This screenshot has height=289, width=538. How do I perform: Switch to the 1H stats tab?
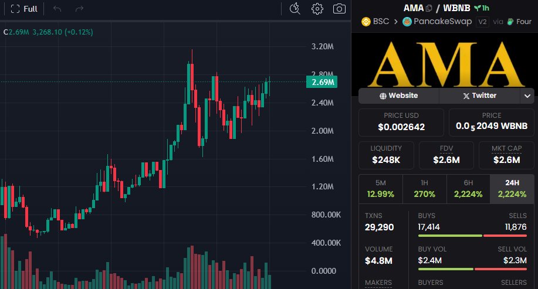(424, 188)
